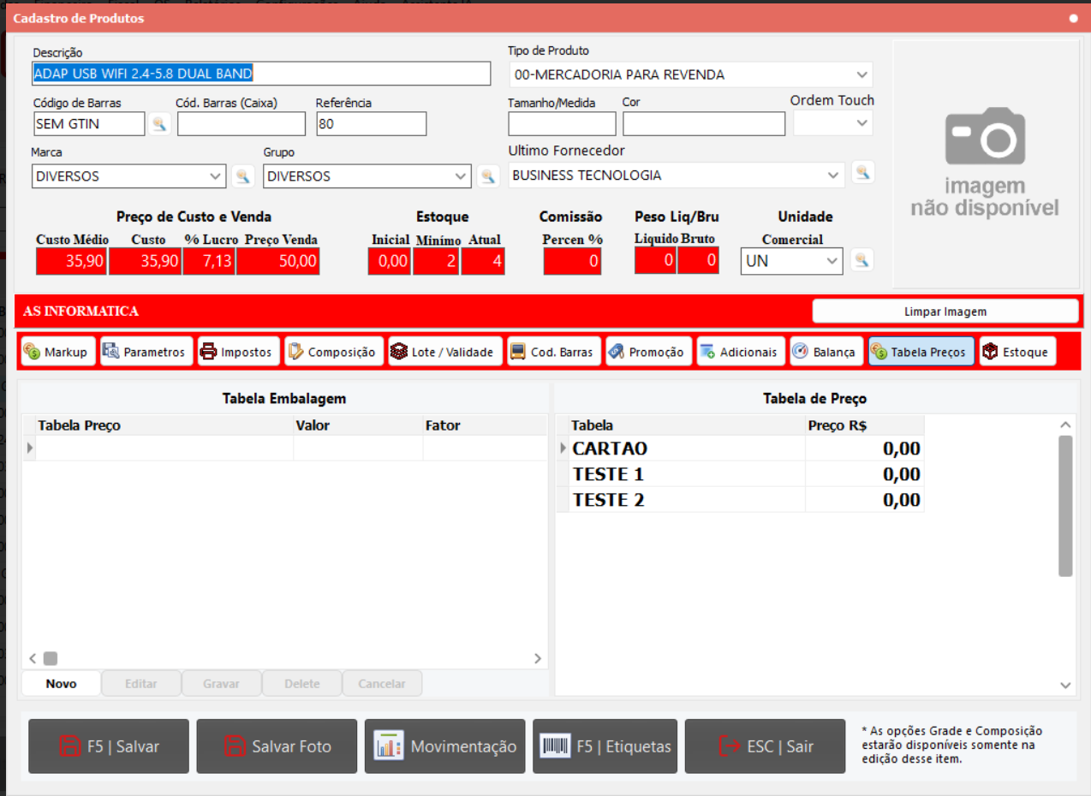Viewport: 1091px width, 796px height.
Task: Open the Adicionais tab
Action: pyautogui.click(x=739, y=352)
